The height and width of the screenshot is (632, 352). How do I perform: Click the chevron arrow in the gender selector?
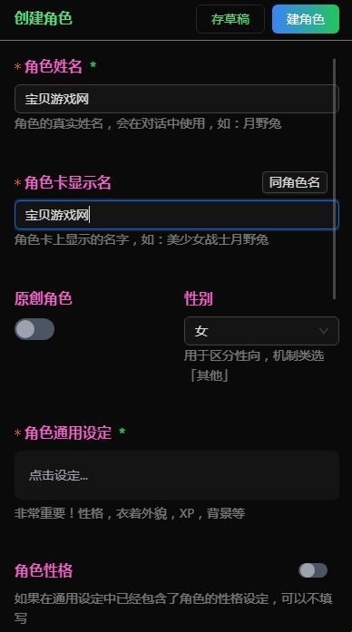click(323, 331)
